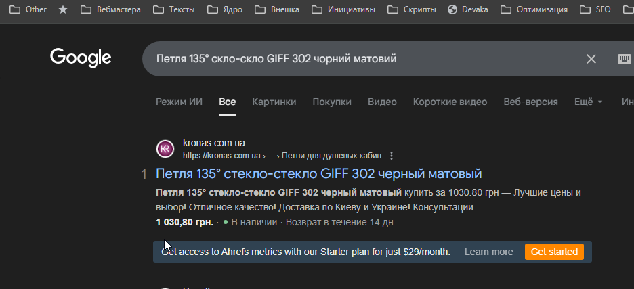Switch to the Режим ИИ tab

(179, 102)
